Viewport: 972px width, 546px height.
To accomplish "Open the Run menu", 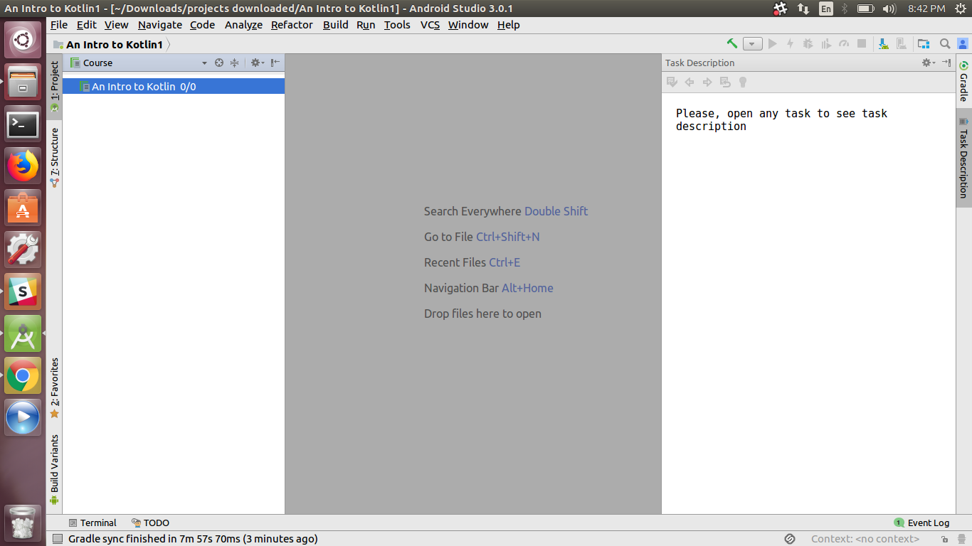I will (366, 25).
